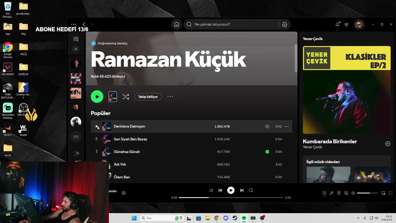
Task: Open Steam from the taskbar
Action: pyautogui.click(x=235, y=218)
